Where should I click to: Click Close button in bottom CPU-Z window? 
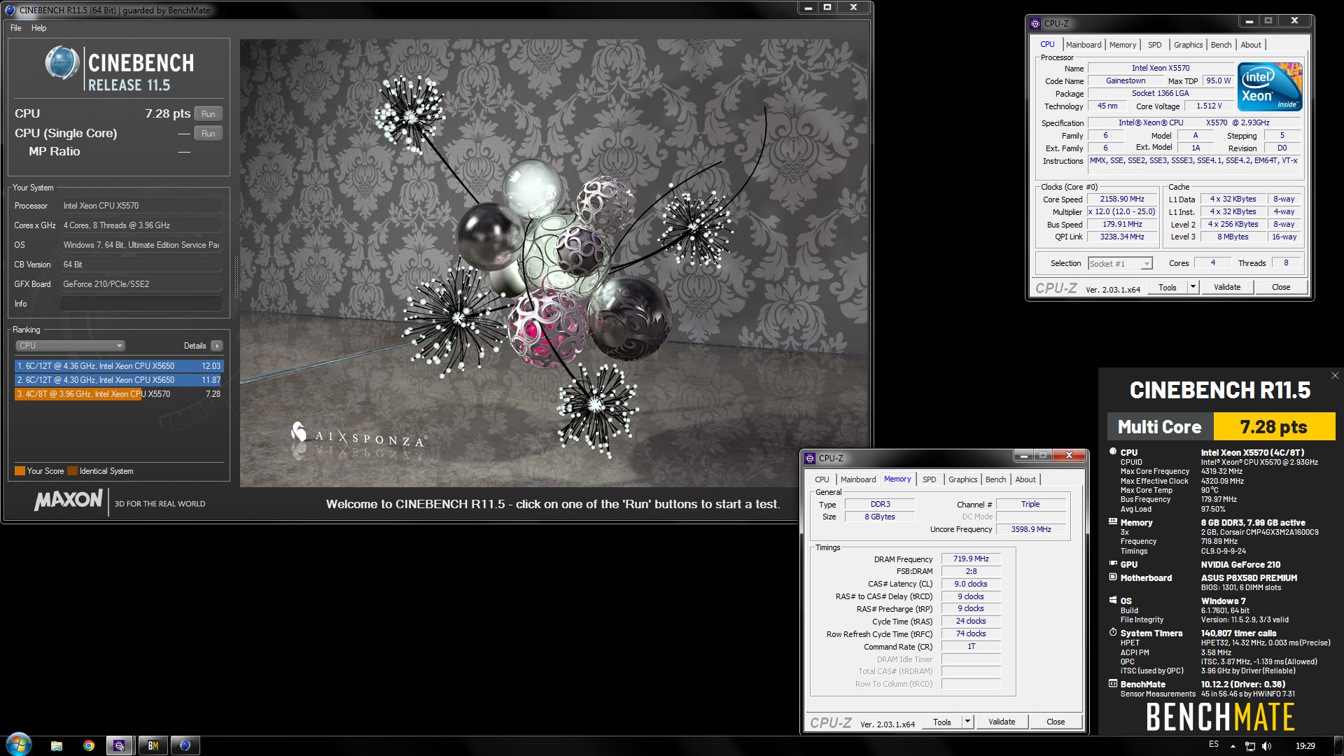[1056, 722]
